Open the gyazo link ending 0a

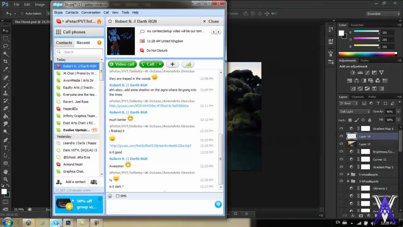point(149,106)
